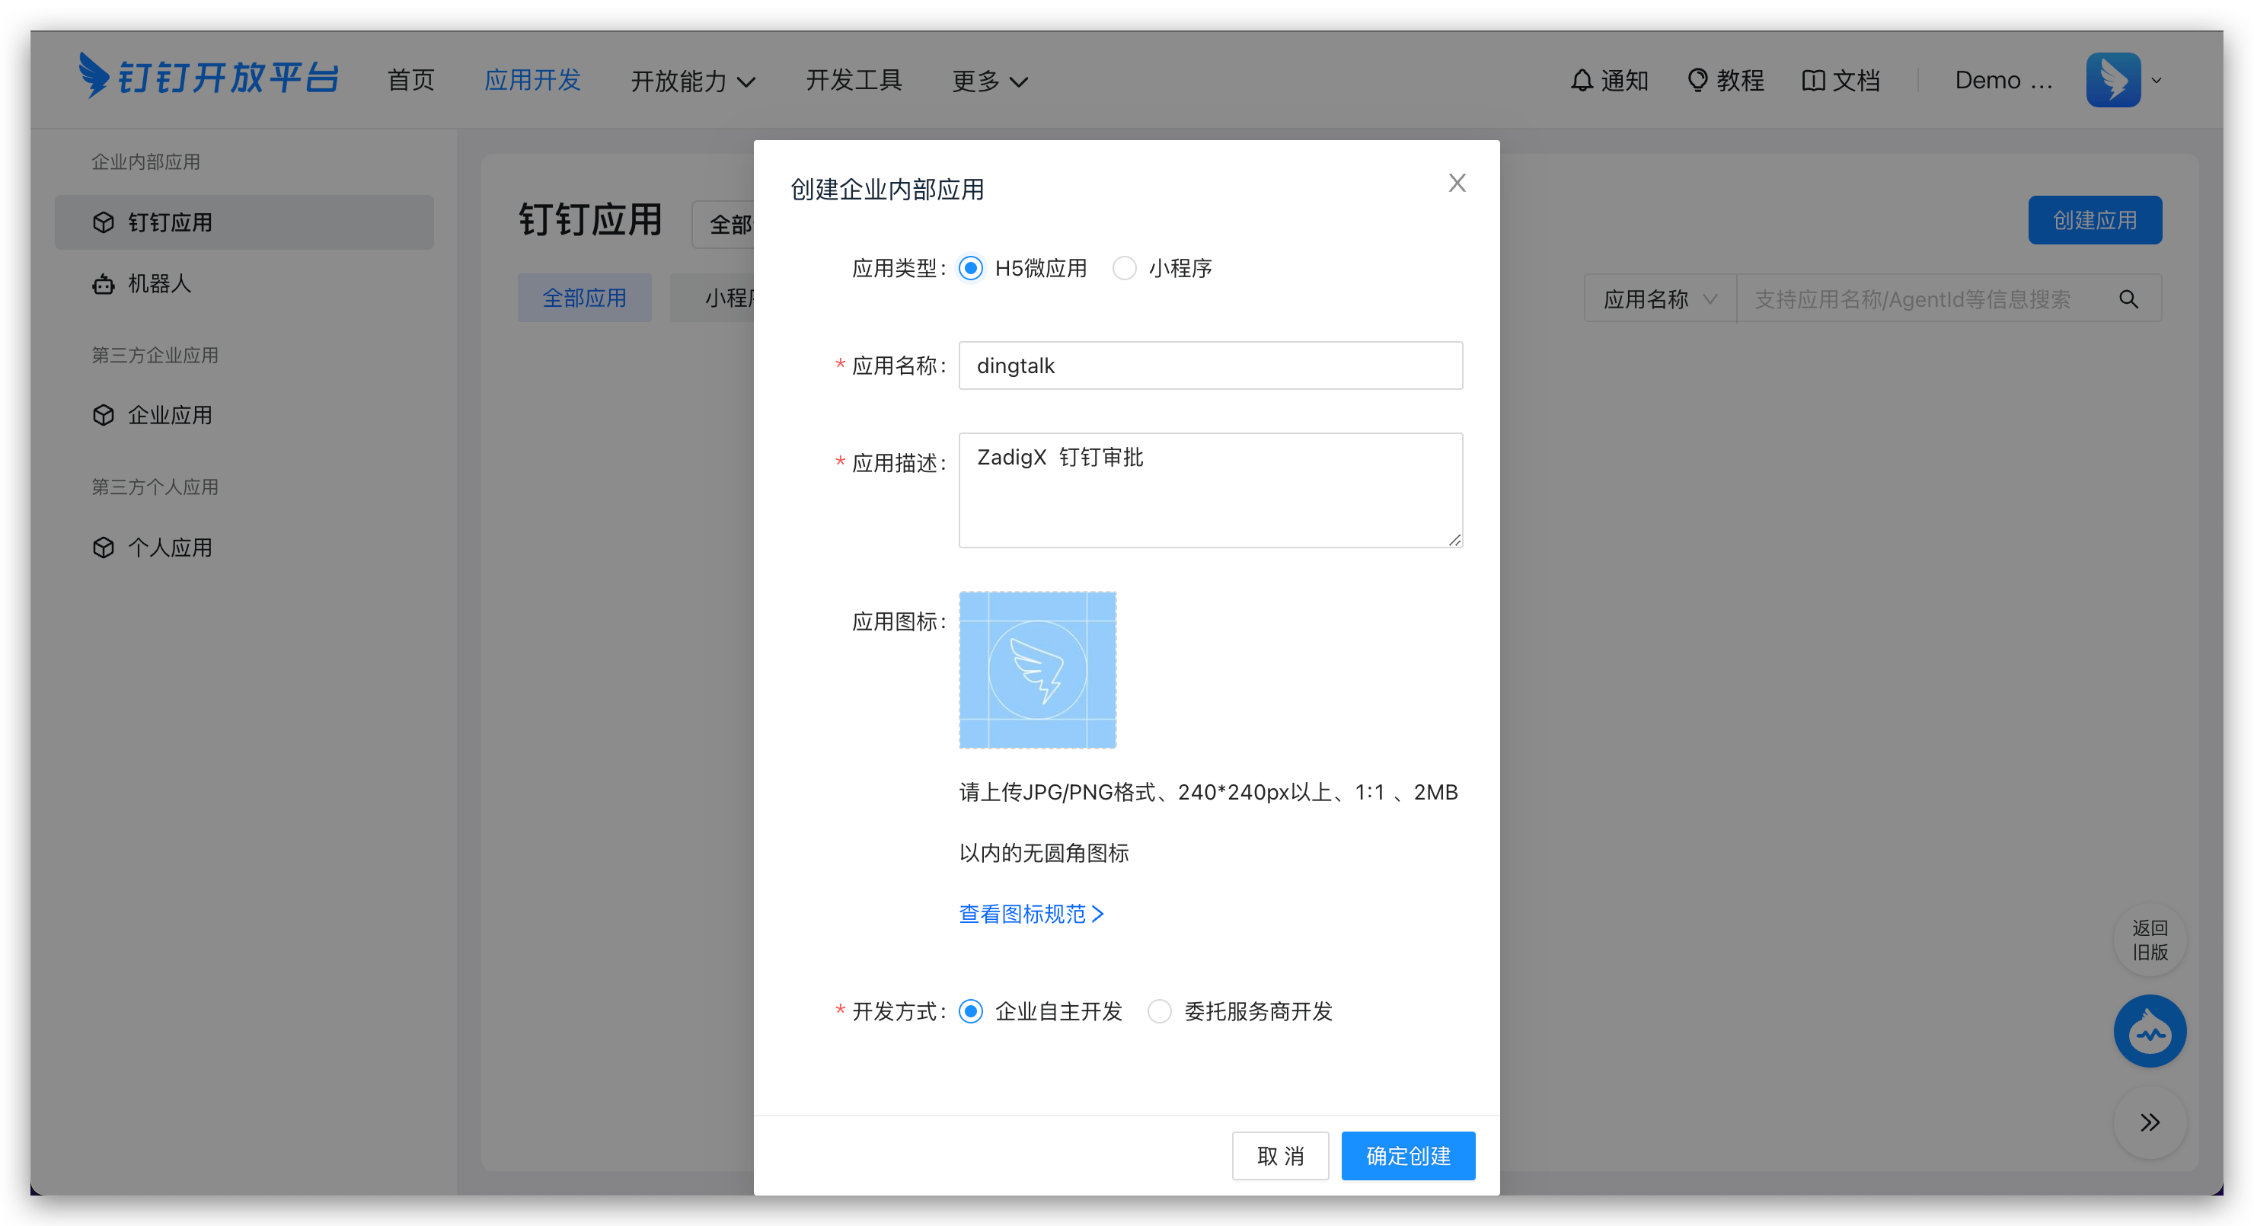Image resolution: width=2254 pixels, height=1226 pixels.
Task: Select the H5微应用 radio button
Action: click(970, 268)
